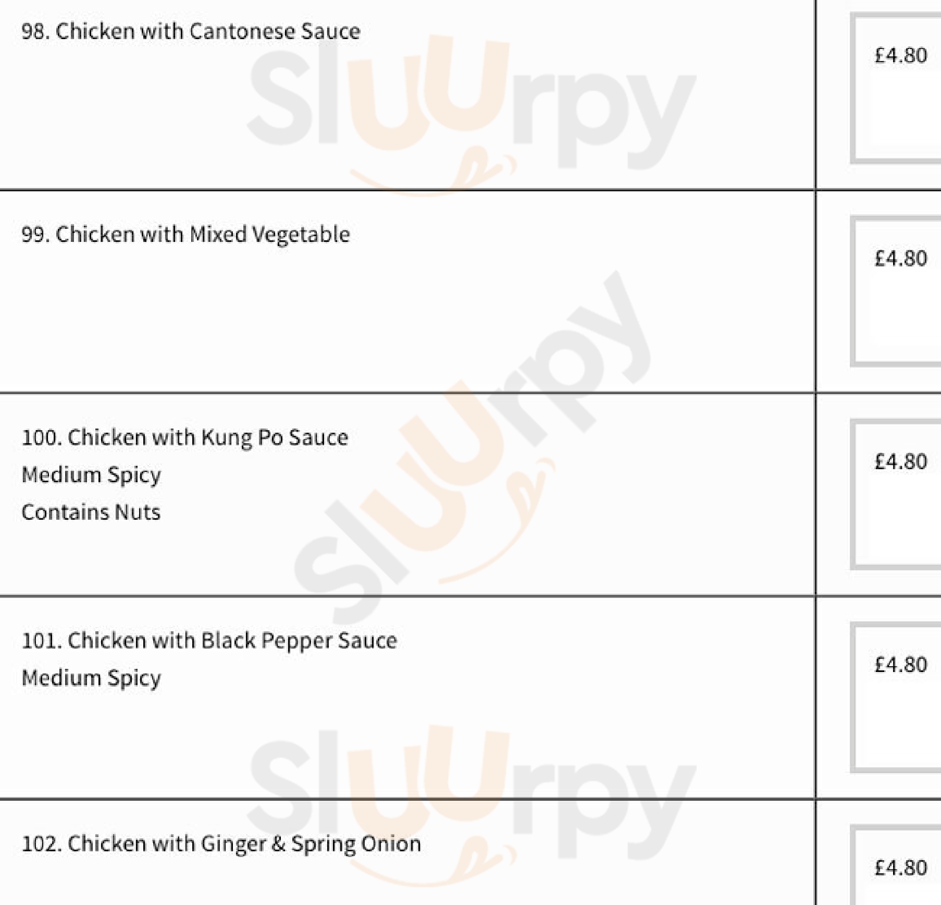Select 98. Chicken with Cantonese Sauce
The width and height of the screenshot is (941, 905).
tap(191, 31)
